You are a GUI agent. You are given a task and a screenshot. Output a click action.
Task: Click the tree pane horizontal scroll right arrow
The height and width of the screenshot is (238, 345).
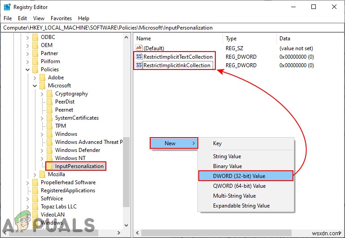pyautogui.click(x=119, y=233)
